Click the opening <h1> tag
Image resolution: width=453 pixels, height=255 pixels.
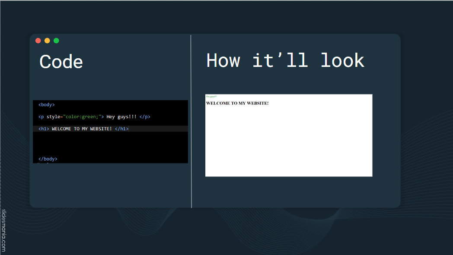point(44,129)
